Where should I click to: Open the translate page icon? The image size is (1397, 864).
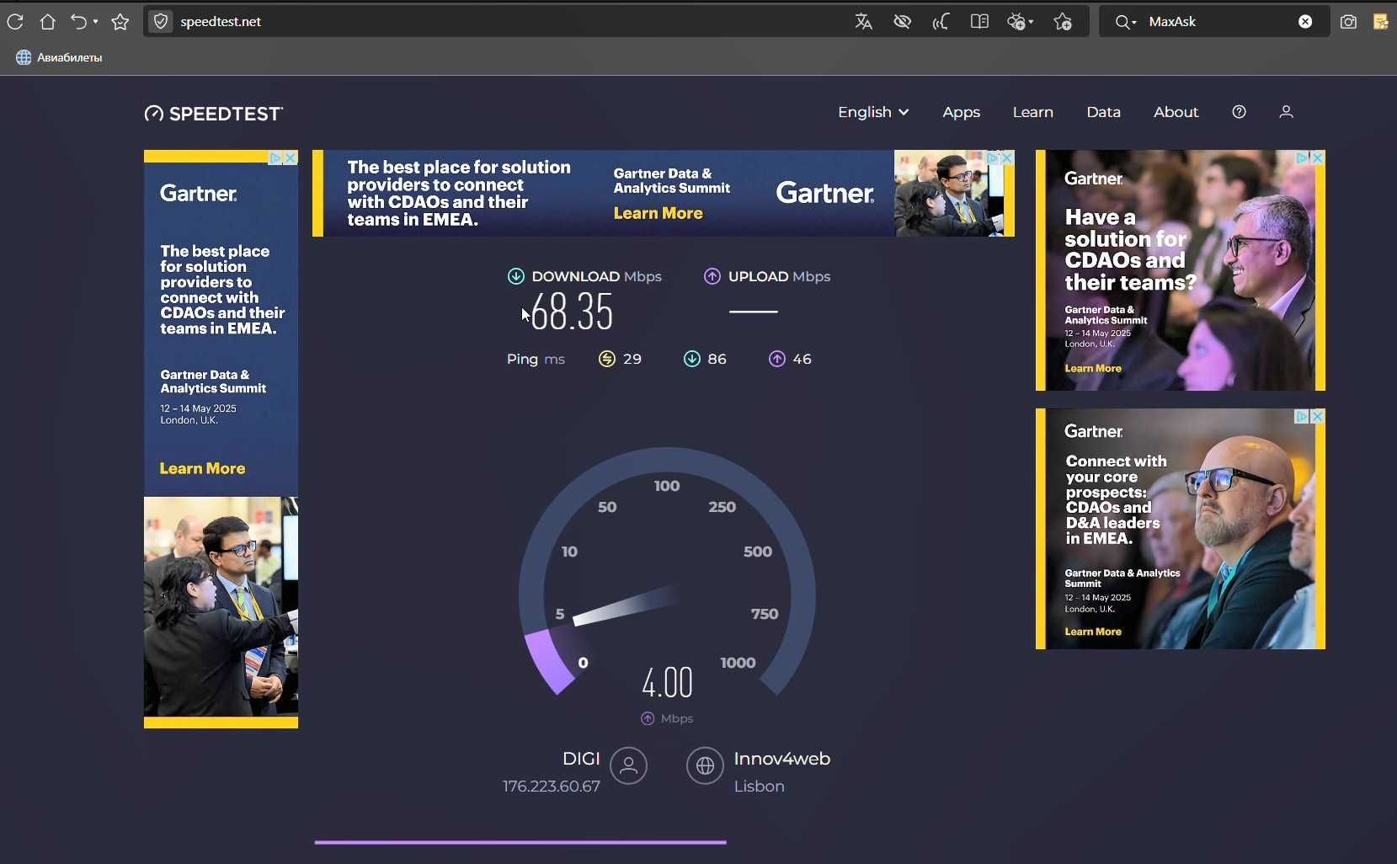click(x=863, y=22)
